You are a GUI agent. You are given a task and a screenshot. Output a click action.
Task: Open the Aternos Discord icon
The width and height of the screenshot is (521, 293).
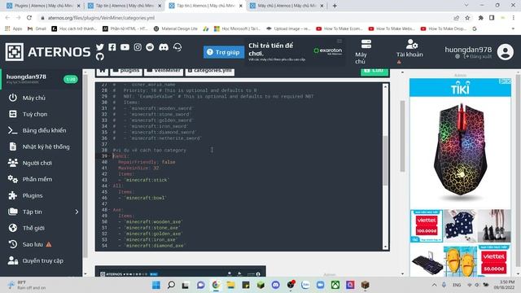tap(164, 47)
